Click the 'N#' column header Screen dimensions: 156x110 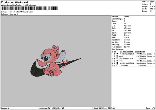115,52
